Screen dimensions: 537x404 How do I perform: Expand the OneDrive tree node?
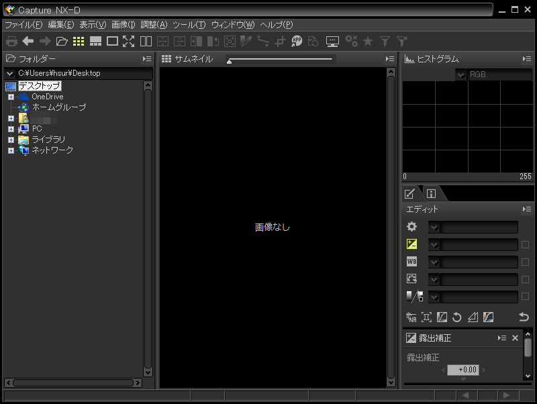click(11, 97)
